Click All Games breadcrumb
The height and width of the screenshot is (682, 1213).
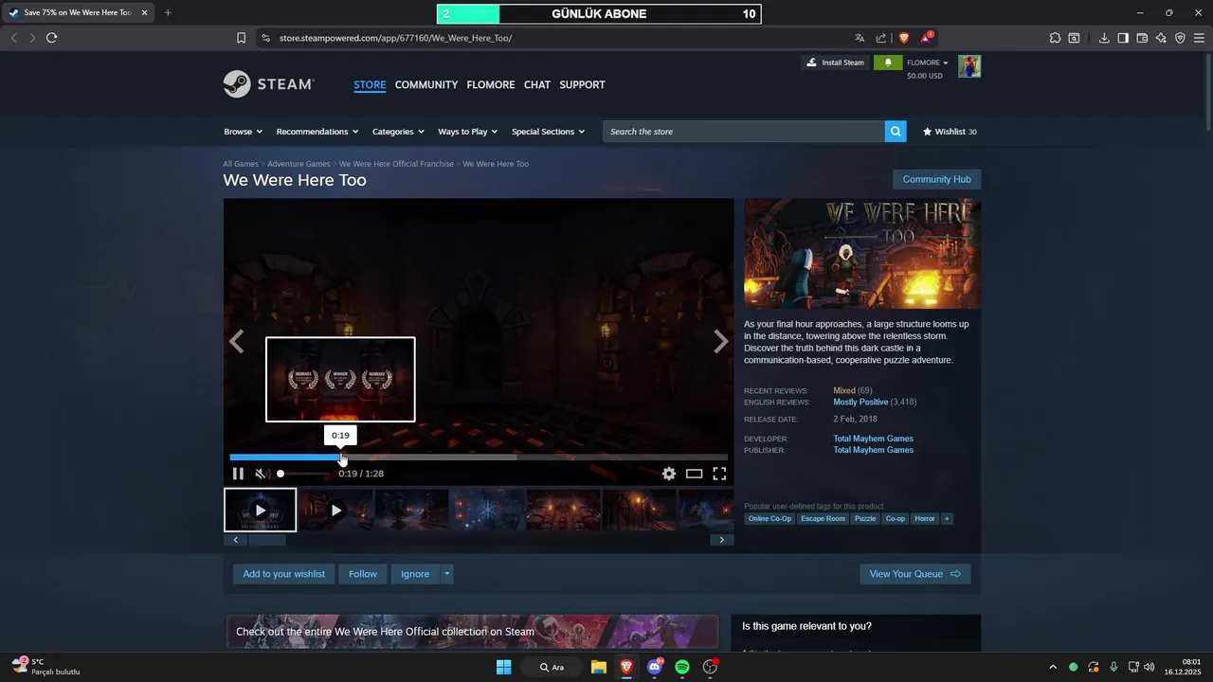[x=241, y=164]
